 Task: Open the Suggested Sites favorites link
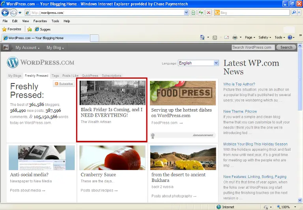(43, 29)
